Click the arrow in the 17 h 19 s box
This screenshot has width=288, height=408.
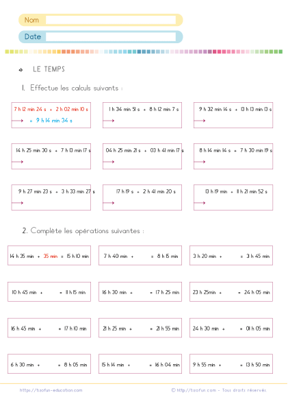click(109, 203)
